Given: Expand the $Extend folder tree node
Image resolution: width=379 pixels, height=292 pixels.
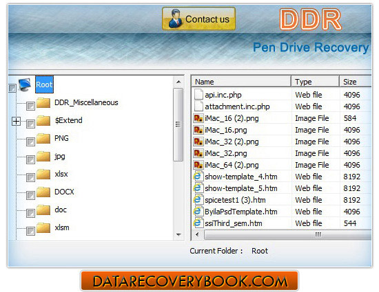Looking at the screenshot, I should coord(17,121).
